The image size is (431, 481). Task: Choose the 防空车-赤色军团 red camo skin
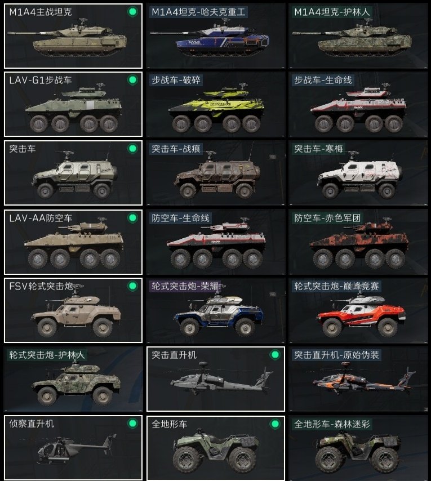pyautogui.click(x=358, y=242)
